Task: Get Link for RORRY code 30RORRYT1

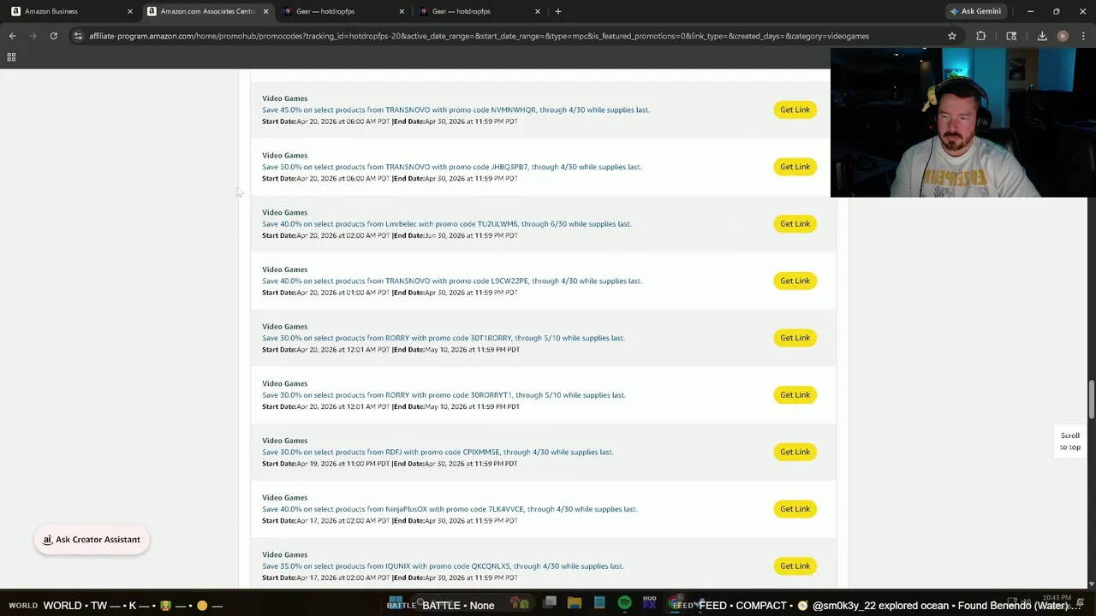Action: (x=795, y=394)
